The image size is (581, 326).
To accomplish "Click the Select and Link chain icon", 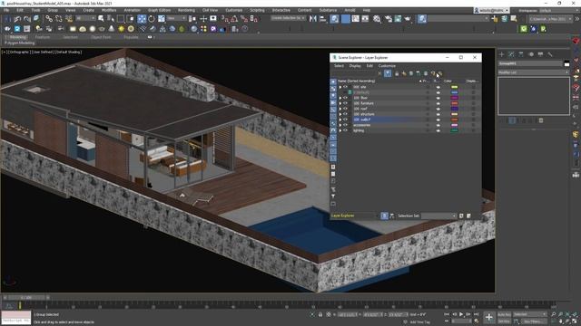I will 49,18.
